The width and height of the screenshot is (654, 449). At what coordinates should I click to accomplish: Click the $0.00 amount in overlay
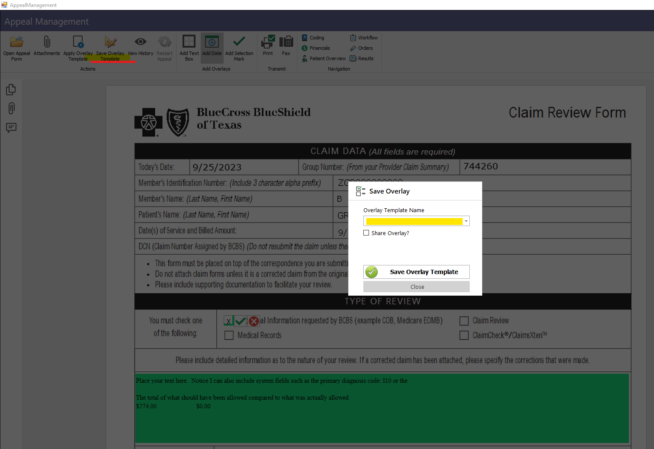(x=203, y=406)
